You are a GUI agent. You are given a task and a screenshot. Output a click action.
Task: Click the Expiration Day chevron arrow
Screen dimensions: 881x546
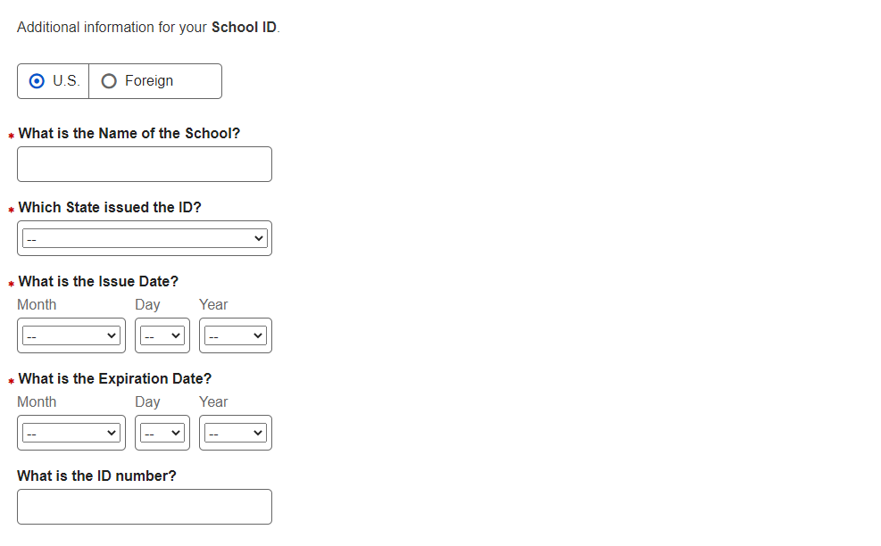(176, 433)
